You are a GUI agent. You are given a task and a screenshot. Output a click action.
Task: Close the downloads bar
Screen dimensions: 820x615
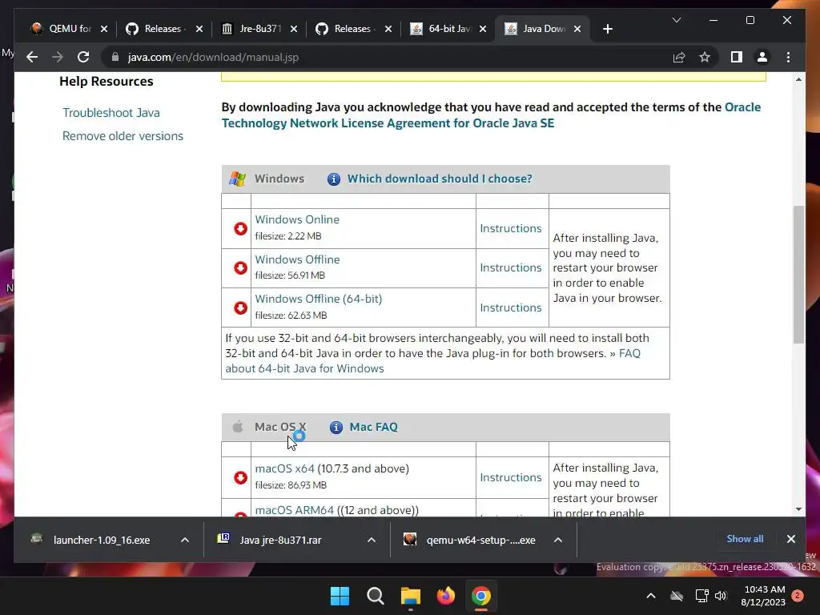click(790, 539)
